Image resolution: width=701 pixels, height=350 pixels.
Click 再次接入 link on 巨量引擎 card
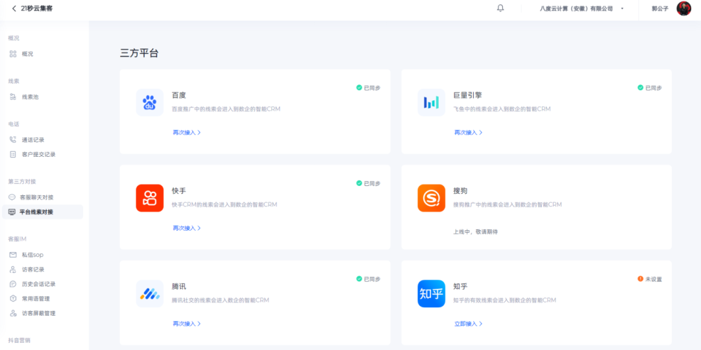tap(468, 133)
